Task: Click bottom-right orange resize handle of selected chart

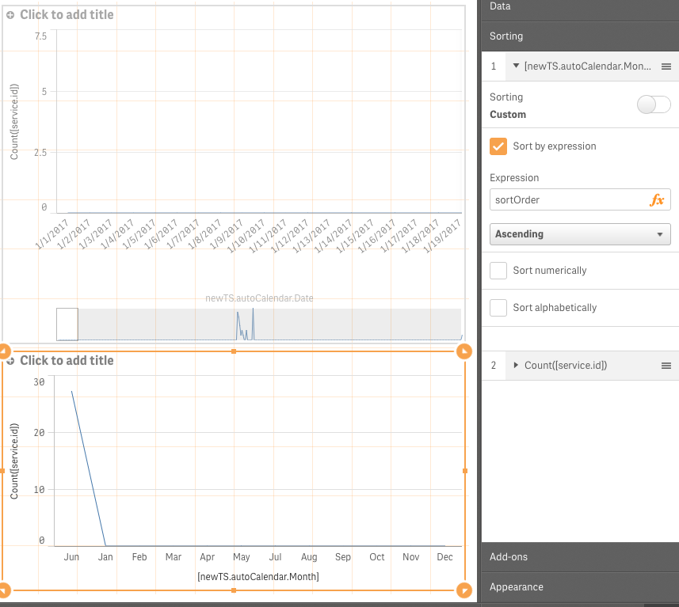Action: (x=464, y=590)
